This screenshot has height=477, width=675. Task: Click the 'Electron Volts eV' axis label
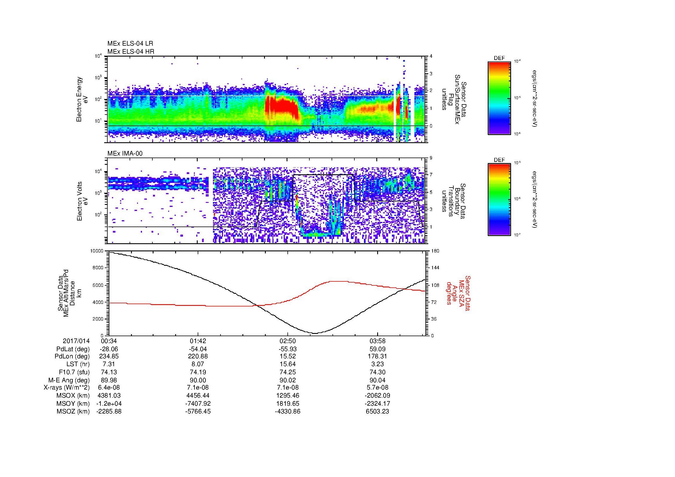coord(82,201)
